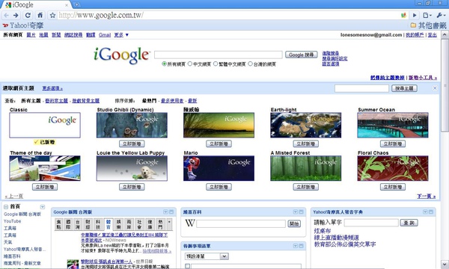Reload the page with the refresh icon
449x269 pixels.
[28, 15]
